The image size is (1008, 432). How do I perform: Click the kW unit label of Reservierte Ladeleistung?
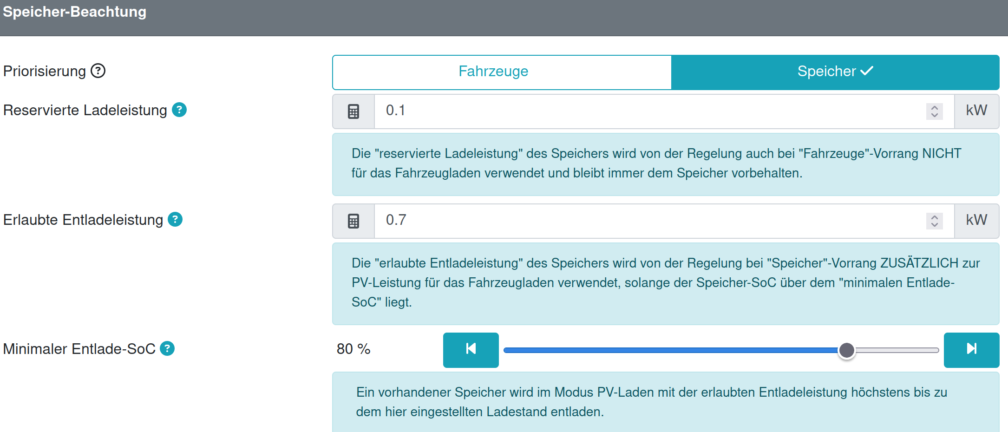[x=976, y=111]
